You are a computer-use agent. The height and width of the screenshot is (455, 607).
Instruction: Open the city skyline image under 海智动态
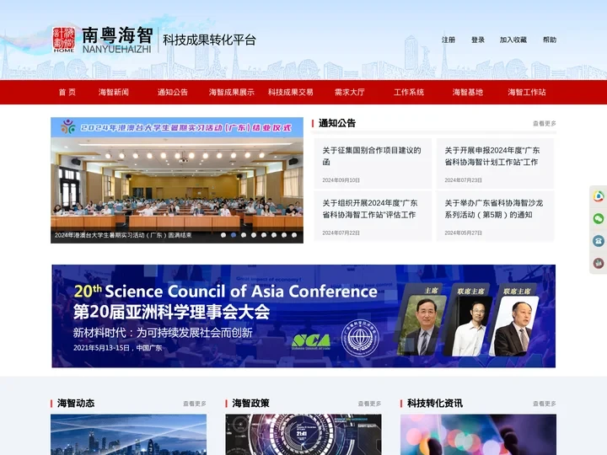coord(128,435)
